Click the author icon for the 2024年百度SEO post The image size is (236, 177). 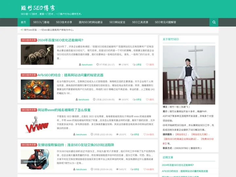coord(80,65)
